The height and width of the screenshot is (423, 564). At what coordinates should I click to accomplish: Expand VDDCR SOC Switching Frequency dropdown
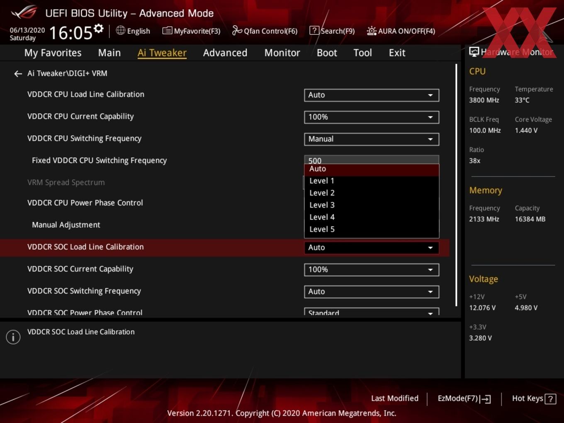[372, 292]
